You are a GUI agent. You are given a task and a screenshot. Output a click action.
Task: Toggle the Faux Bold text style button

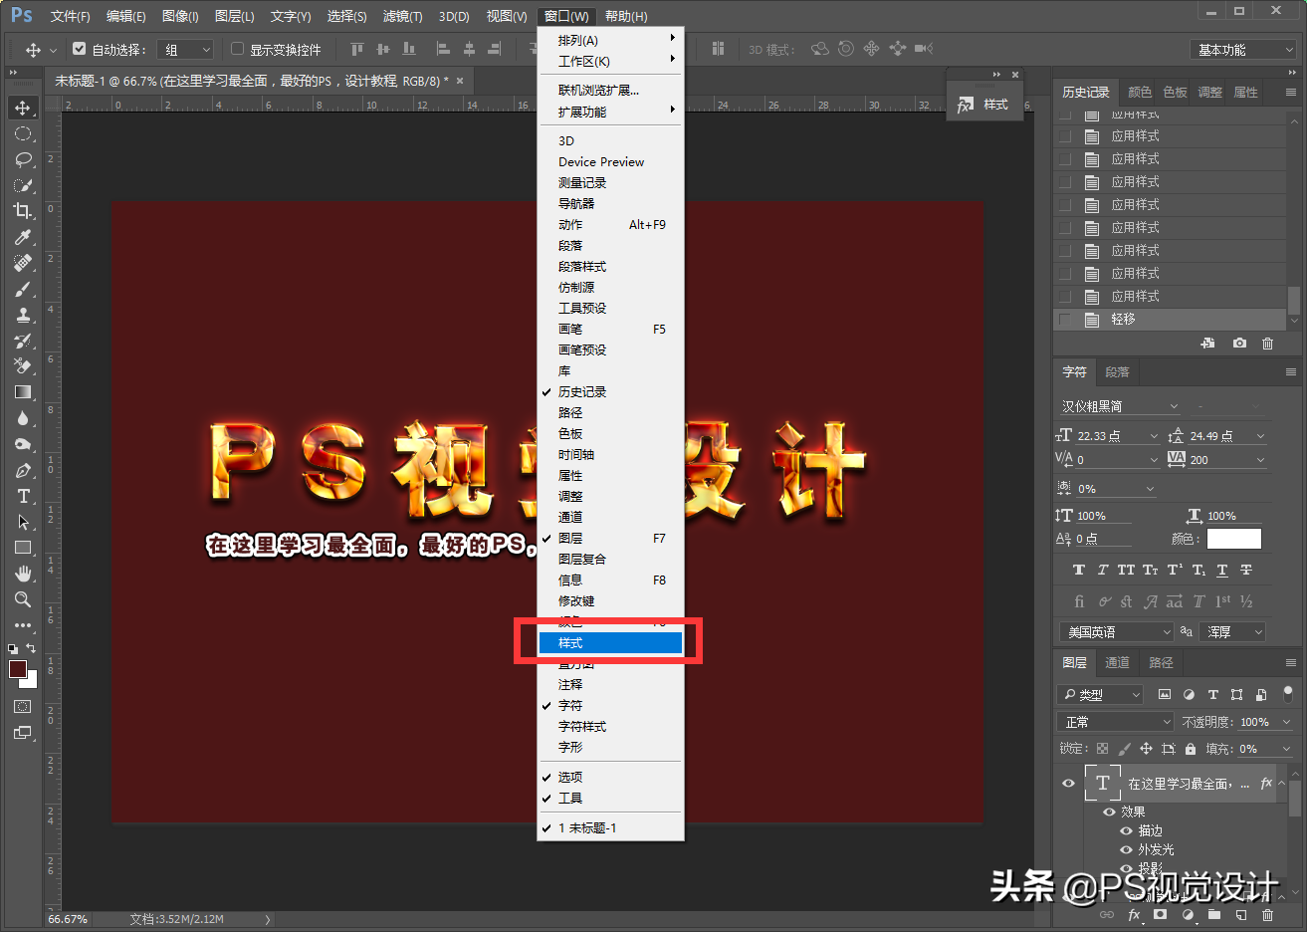[x=1079, y=570]
